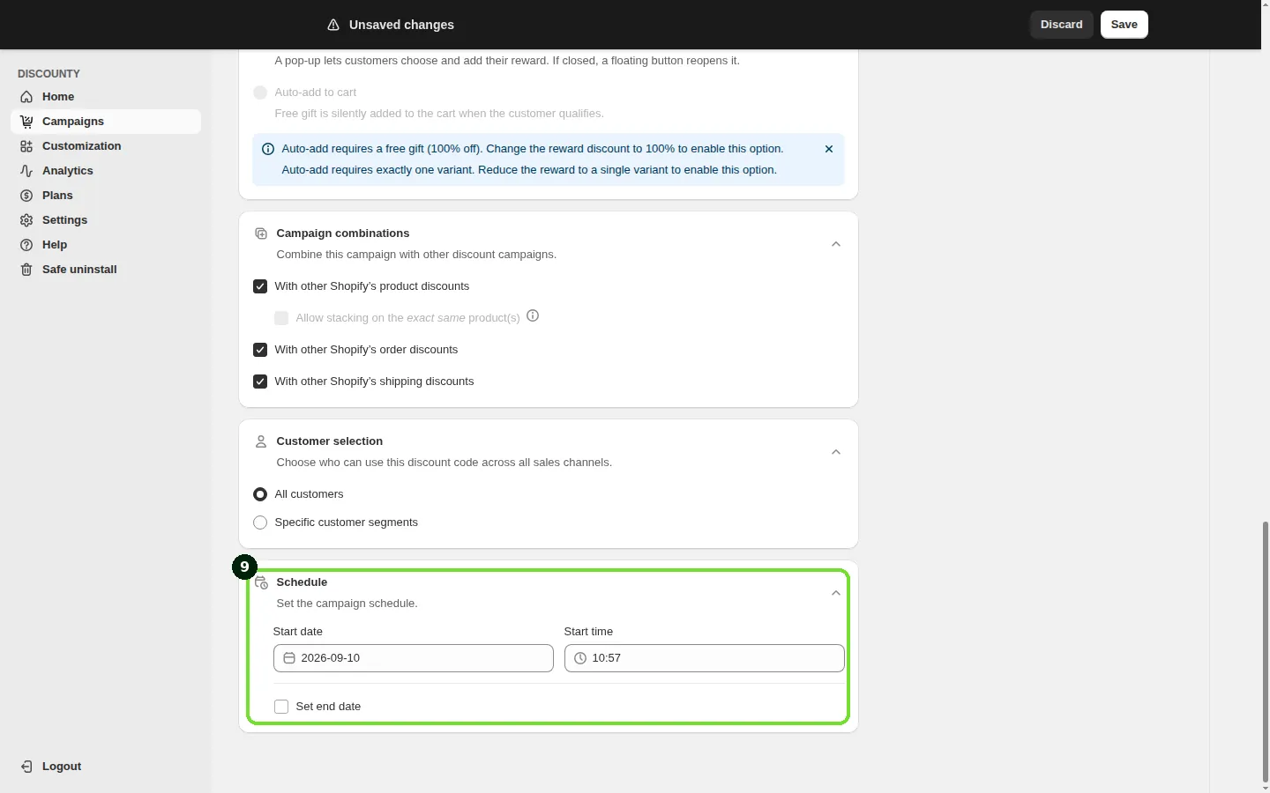Viewport: 1270px width, 793px height.
Task: Open the Campaigns menu item
Action: 106,122
